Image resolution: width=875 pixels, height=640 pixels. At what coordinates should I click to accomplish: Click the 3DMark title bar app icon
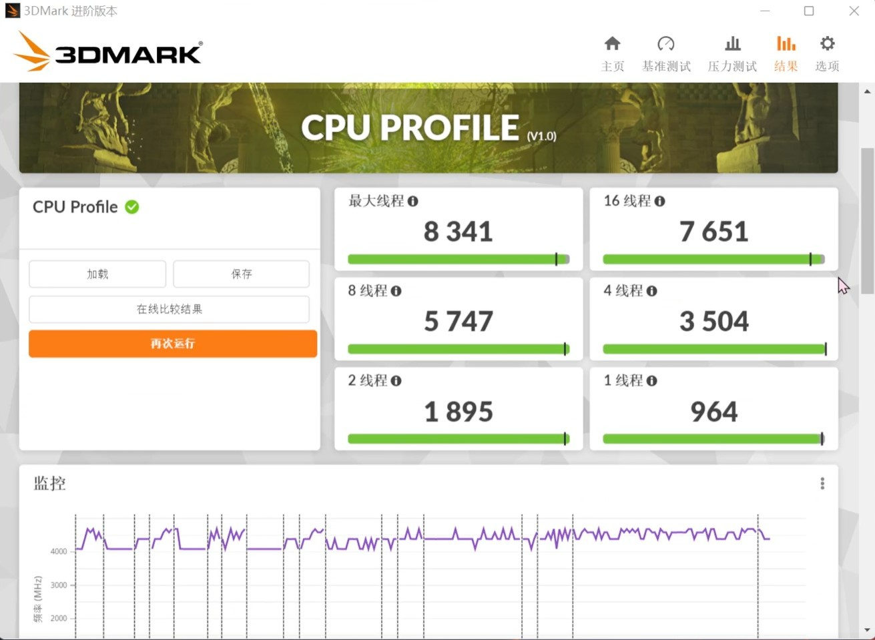pyautogui.click(x=12, y=11)
